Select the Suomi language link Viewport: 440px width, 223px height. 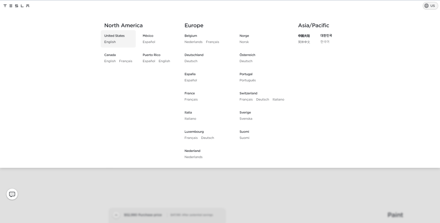point(244,138)
